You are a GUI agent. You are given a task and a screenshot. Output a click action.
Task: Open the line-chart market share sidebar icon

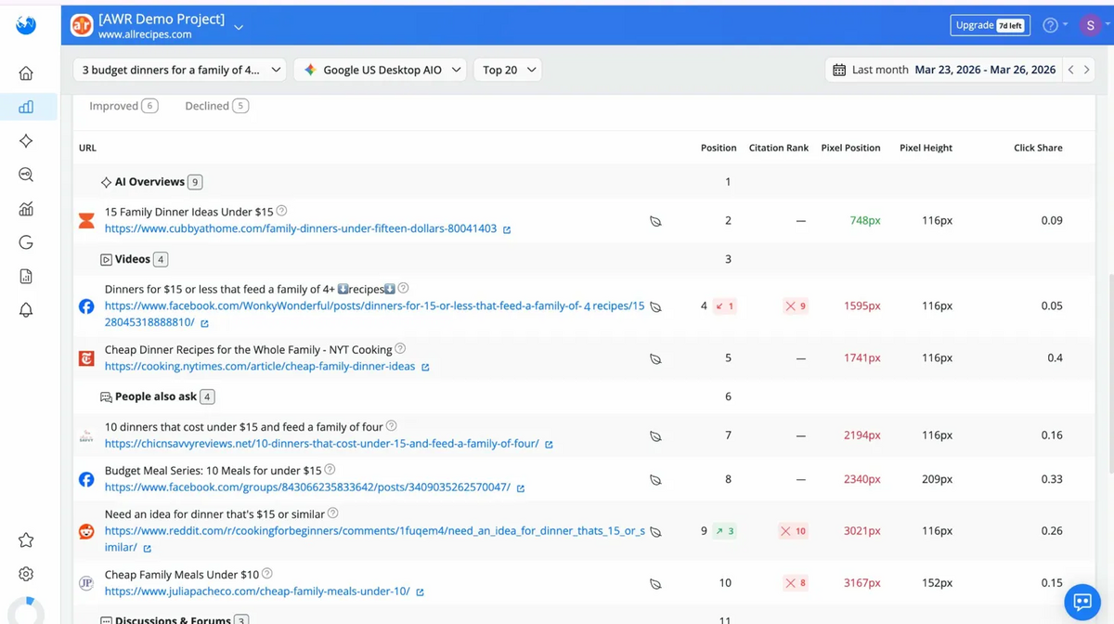(x=26, y=209)
